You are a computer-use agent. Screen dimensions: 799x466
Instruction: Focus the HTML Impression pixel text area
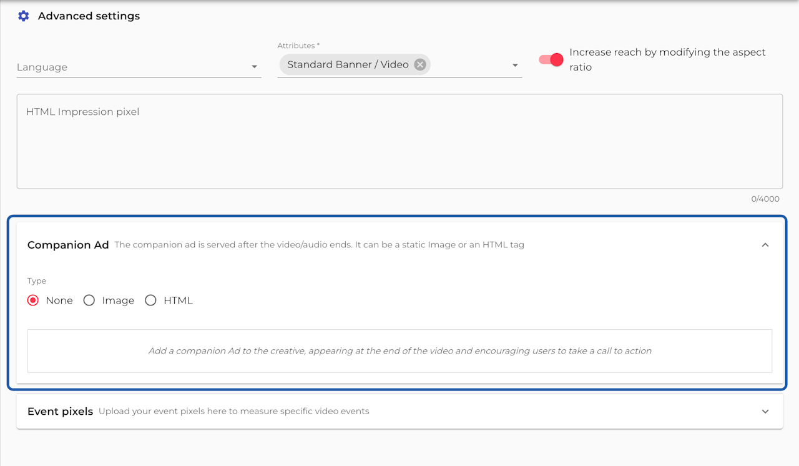(x=399, y=141)
